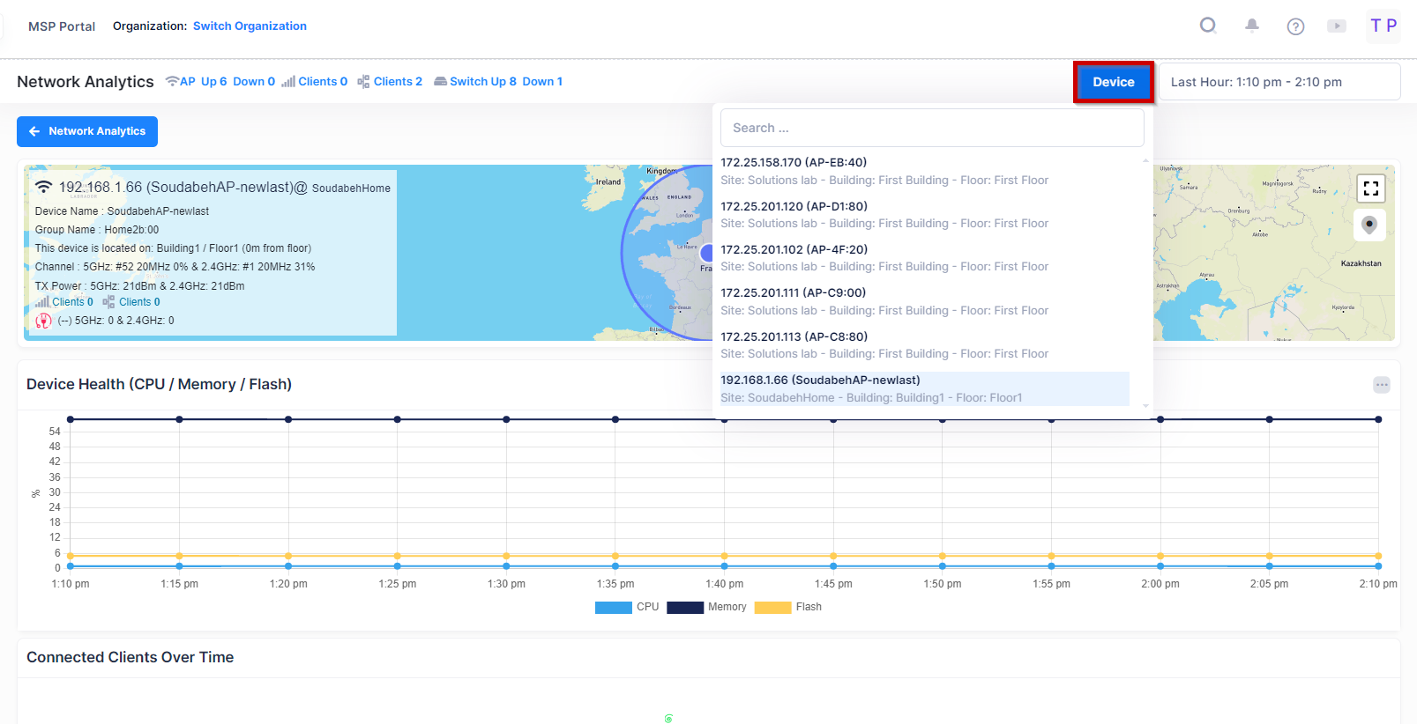Image resolution: width=1417 pixels, height=724 pixels.
Task: Open the search magnifier icon in header
Action: (x=1208, y=26)
